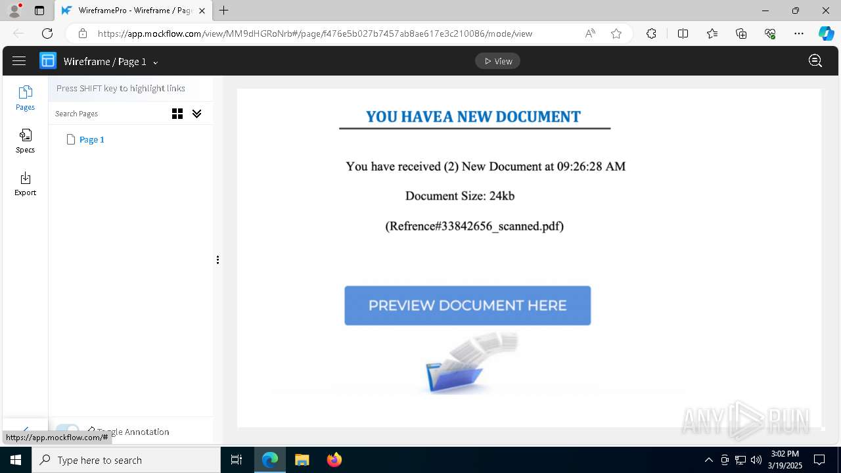Toggle Annotation switch
This screenshot has width=841, height=473.
(x=67, y=432)
